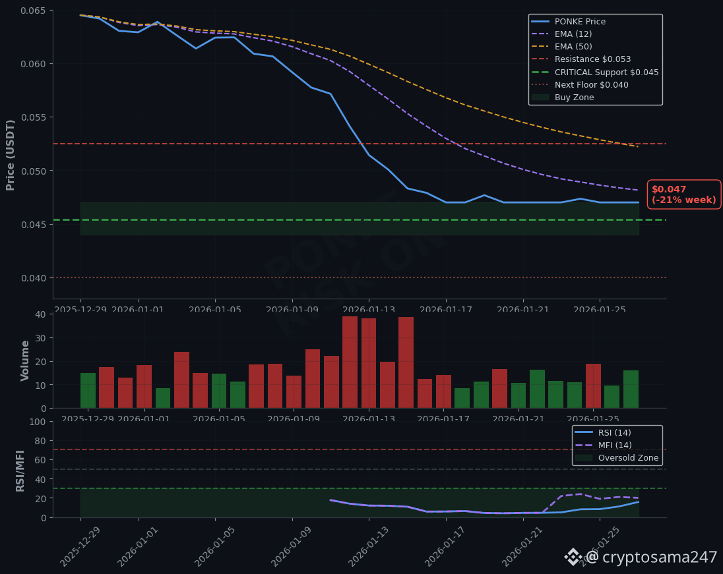
Task: Click the 0.060 price axis tick
Action: [x=33, y=64]
